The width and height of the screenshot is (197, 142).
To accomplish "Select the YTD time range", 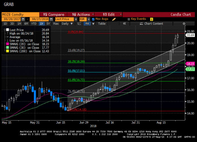I will coord(34,24).
